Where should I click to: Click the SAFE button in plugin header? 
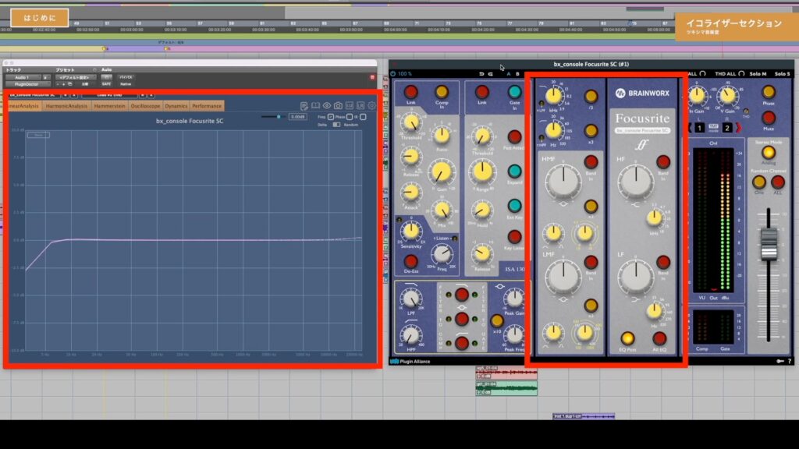[106, 84]
